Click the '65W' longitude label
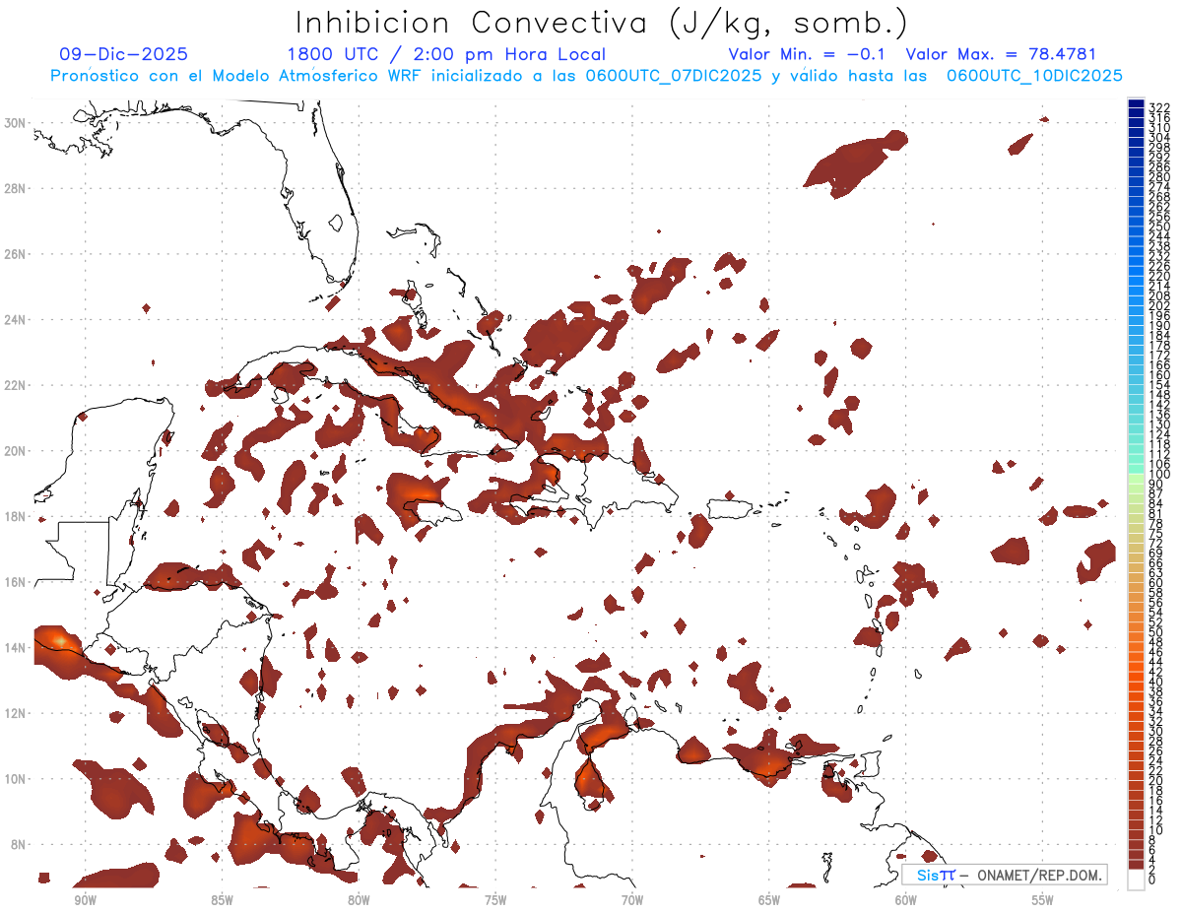 pos(769,900)
